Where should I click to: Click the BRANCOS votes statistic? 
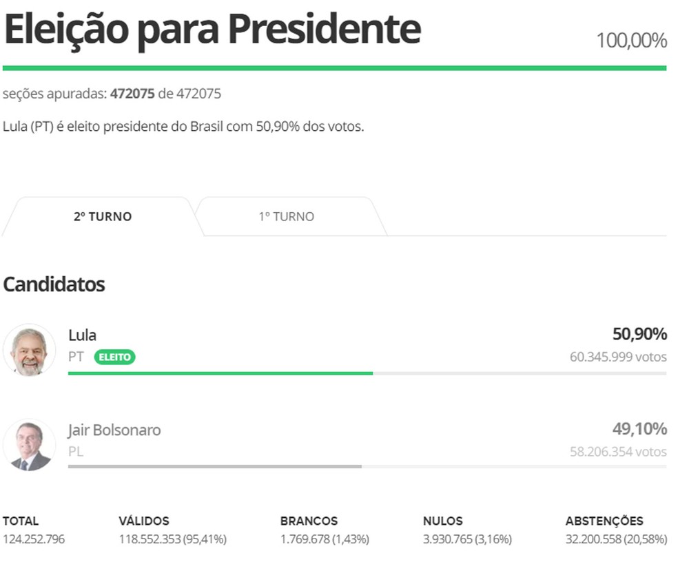(325, 539)
